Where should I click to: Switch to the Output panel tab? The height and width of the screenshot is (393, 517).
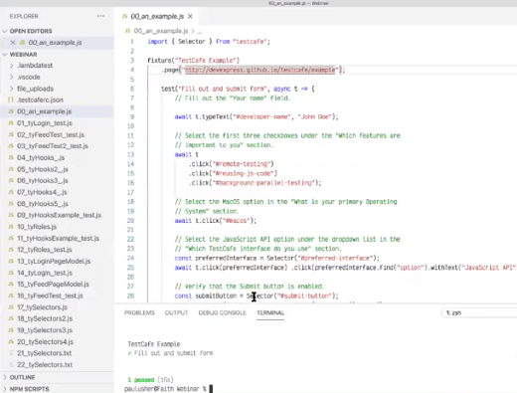[x=176, y=312]
